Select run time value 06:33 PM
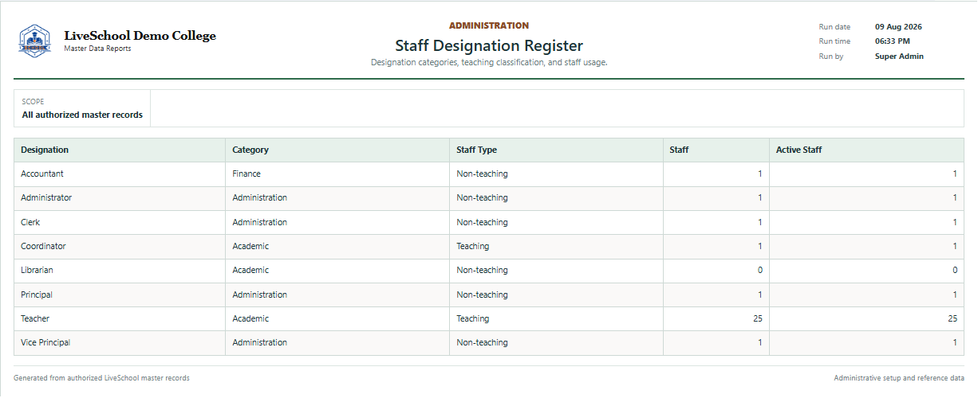The image size is (978, 398). tap(893, 41)
